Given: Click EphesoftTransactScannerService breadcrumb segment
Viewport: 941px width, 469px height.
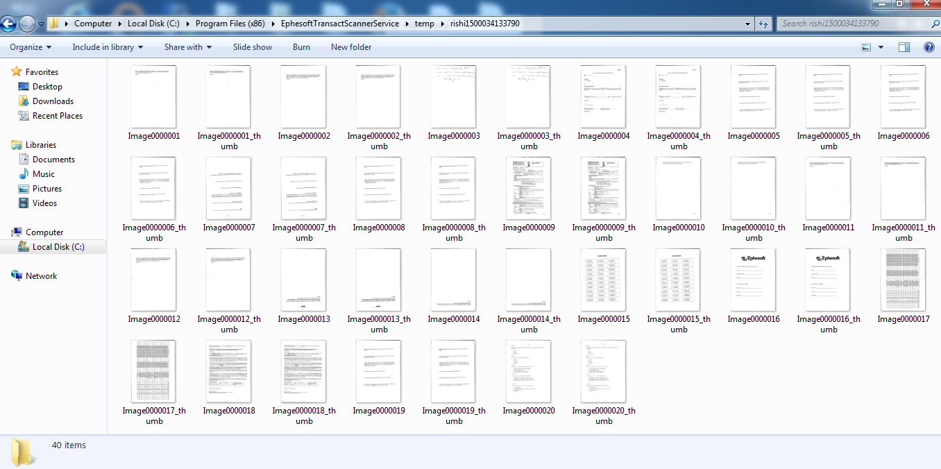Looking at the screenshot, I should point(340,24).
